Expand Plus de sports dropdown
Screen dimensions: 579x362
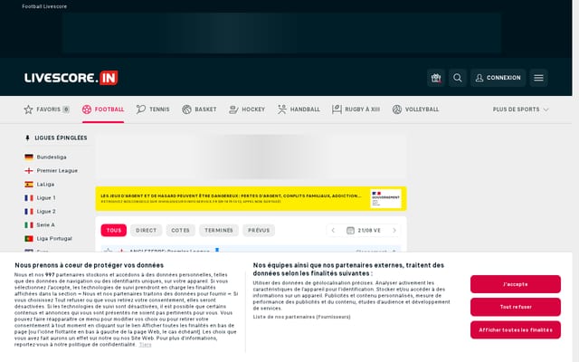pos(520,110)
